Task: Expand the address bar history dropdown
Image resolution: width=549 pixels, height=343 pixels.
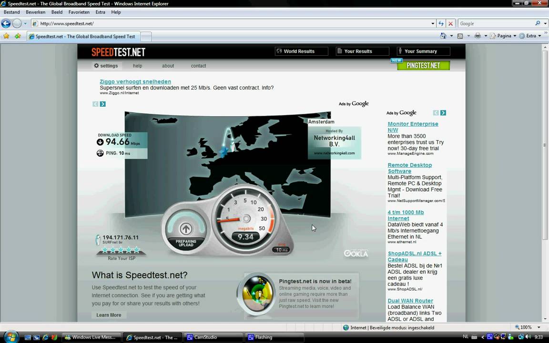Action: click(x=433, y=23)
